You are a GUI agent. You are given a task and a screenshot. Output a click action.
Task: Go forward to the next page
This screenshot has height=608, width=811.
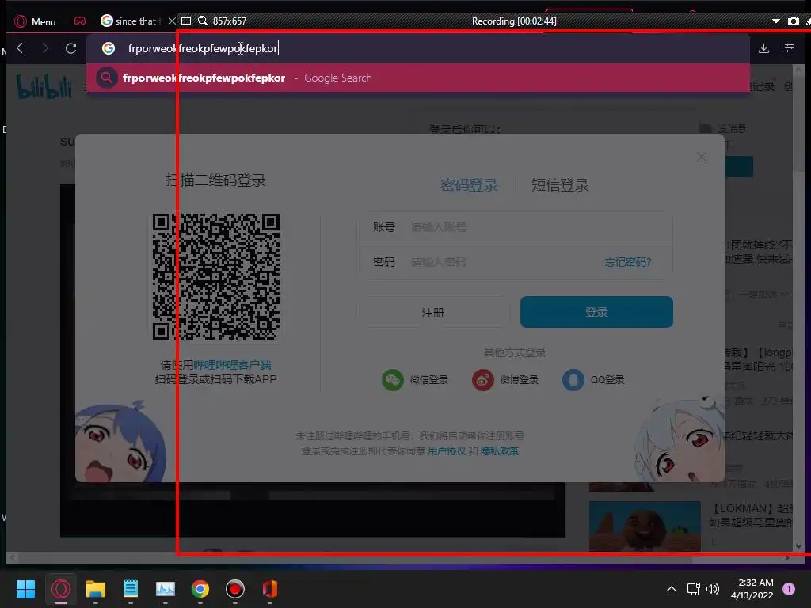45,48
